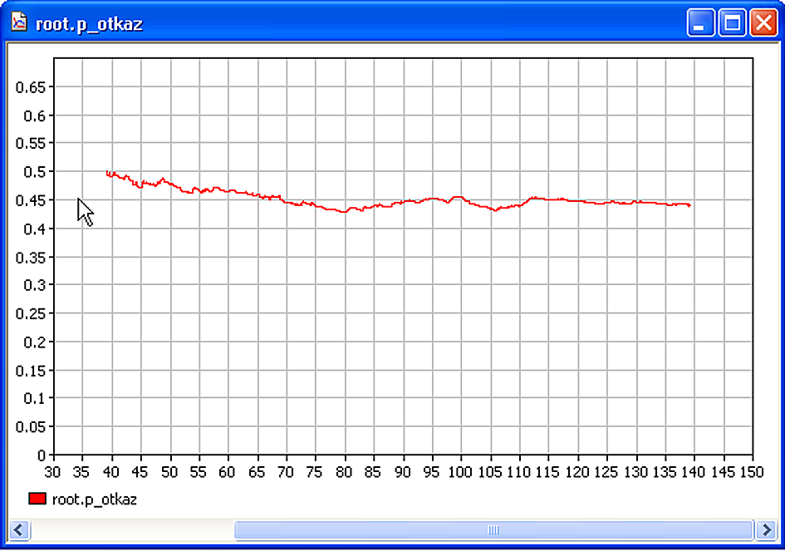Image resolution: width=785 pixels, height=551 pixels.
Task: Click x-axis label 140
Action: pos(694,472)
